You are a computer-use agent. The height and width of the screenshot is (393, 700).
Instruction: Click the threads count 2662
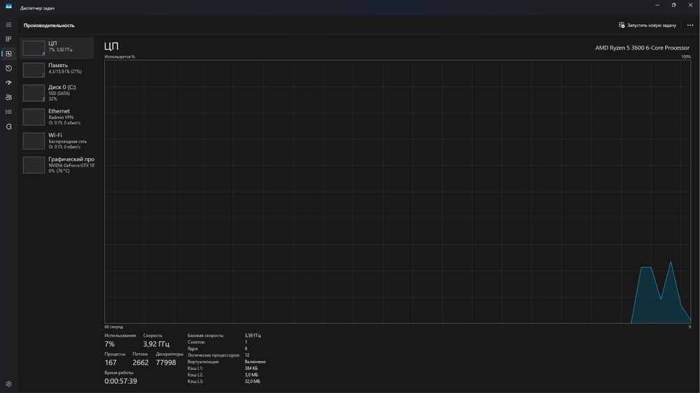point(141,363)
